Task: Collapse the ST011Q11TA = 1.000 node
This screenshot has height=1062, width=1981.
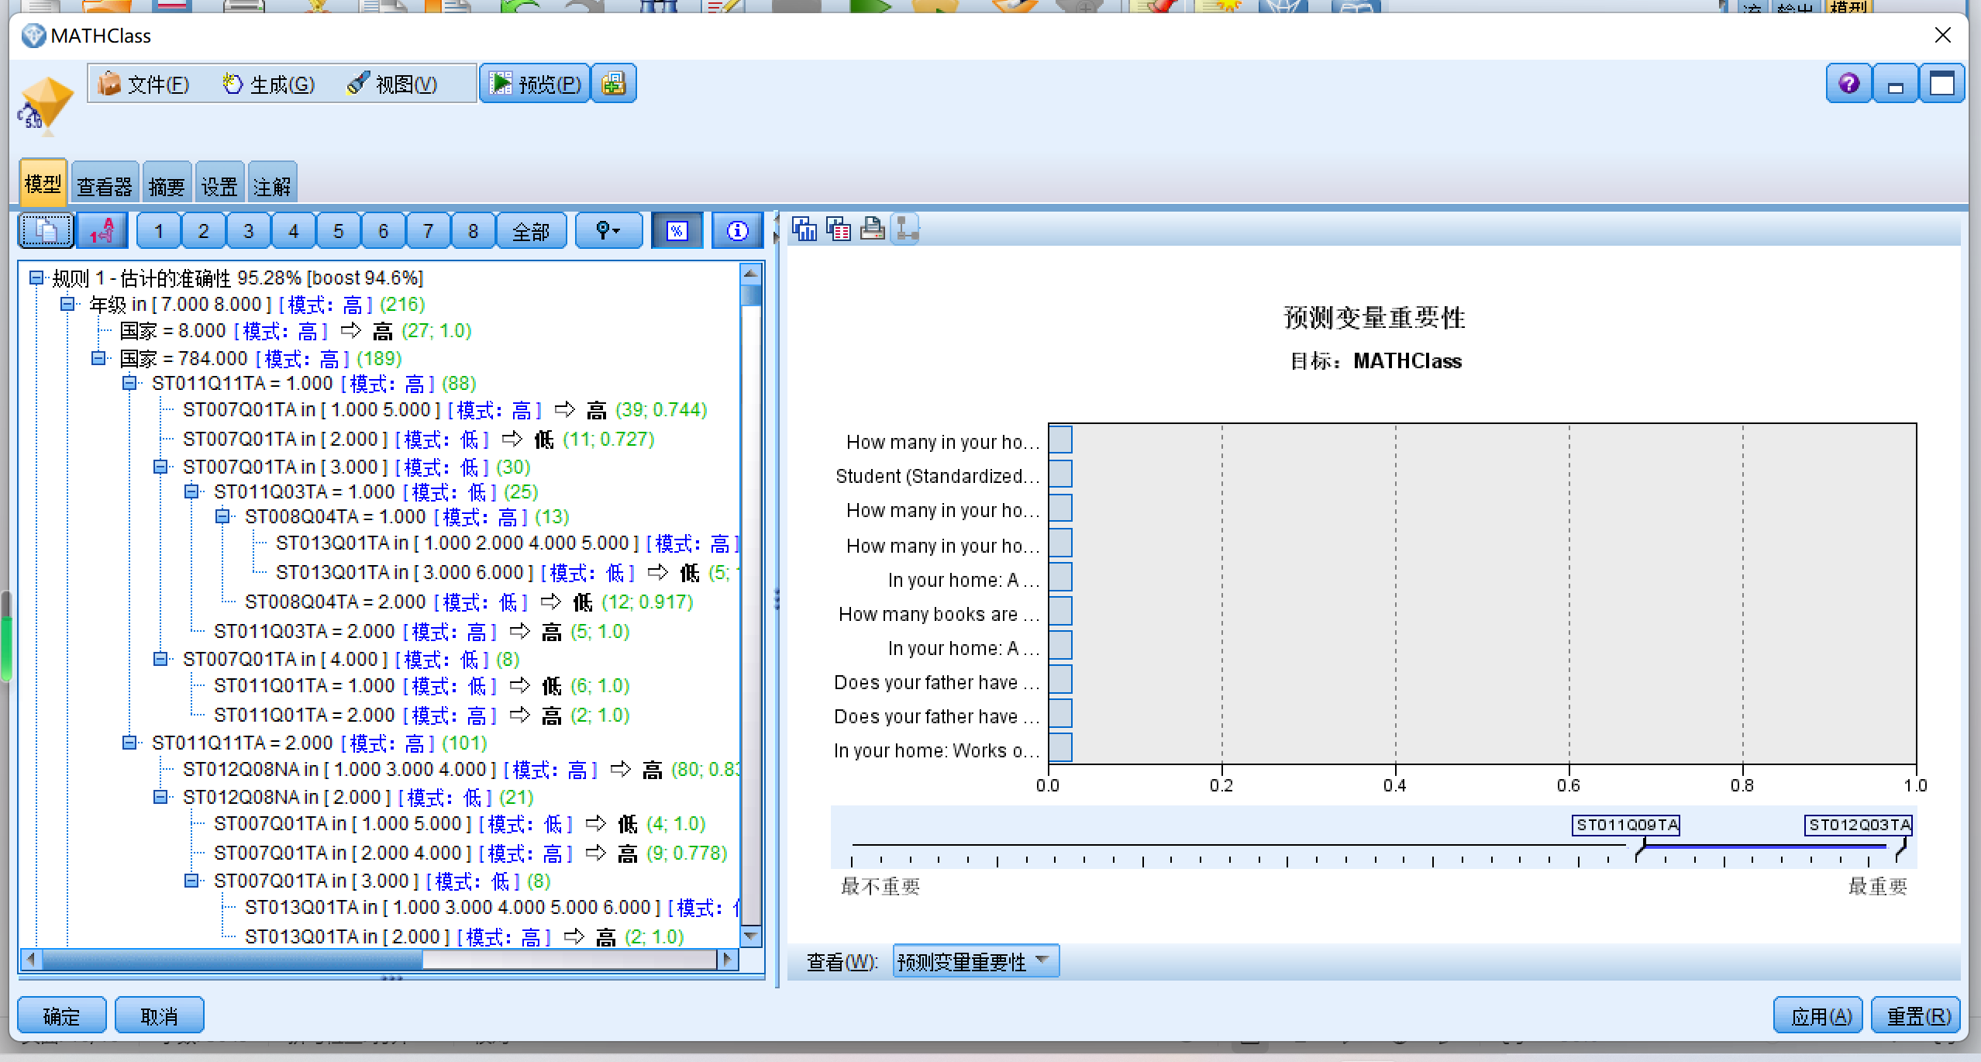Action: pyautogui.click(x=129, y=383)
